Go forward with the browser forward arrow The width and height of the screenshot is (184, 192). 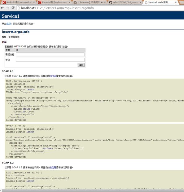(x=8, y=8)
